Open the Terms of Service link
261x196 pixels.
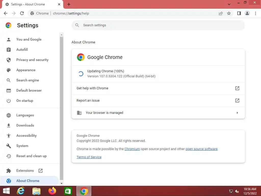(x=89, y=157)
